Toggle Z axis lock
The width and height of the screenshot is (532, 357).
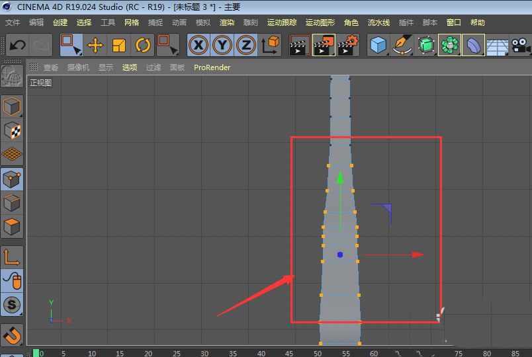pyautogui.click(x=246, y=45)
